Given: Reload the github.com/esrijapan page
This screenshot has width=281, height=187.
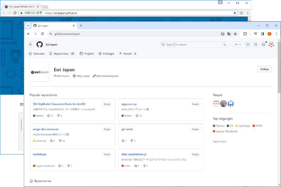Looking at the screenshot, I should (42, 34).
